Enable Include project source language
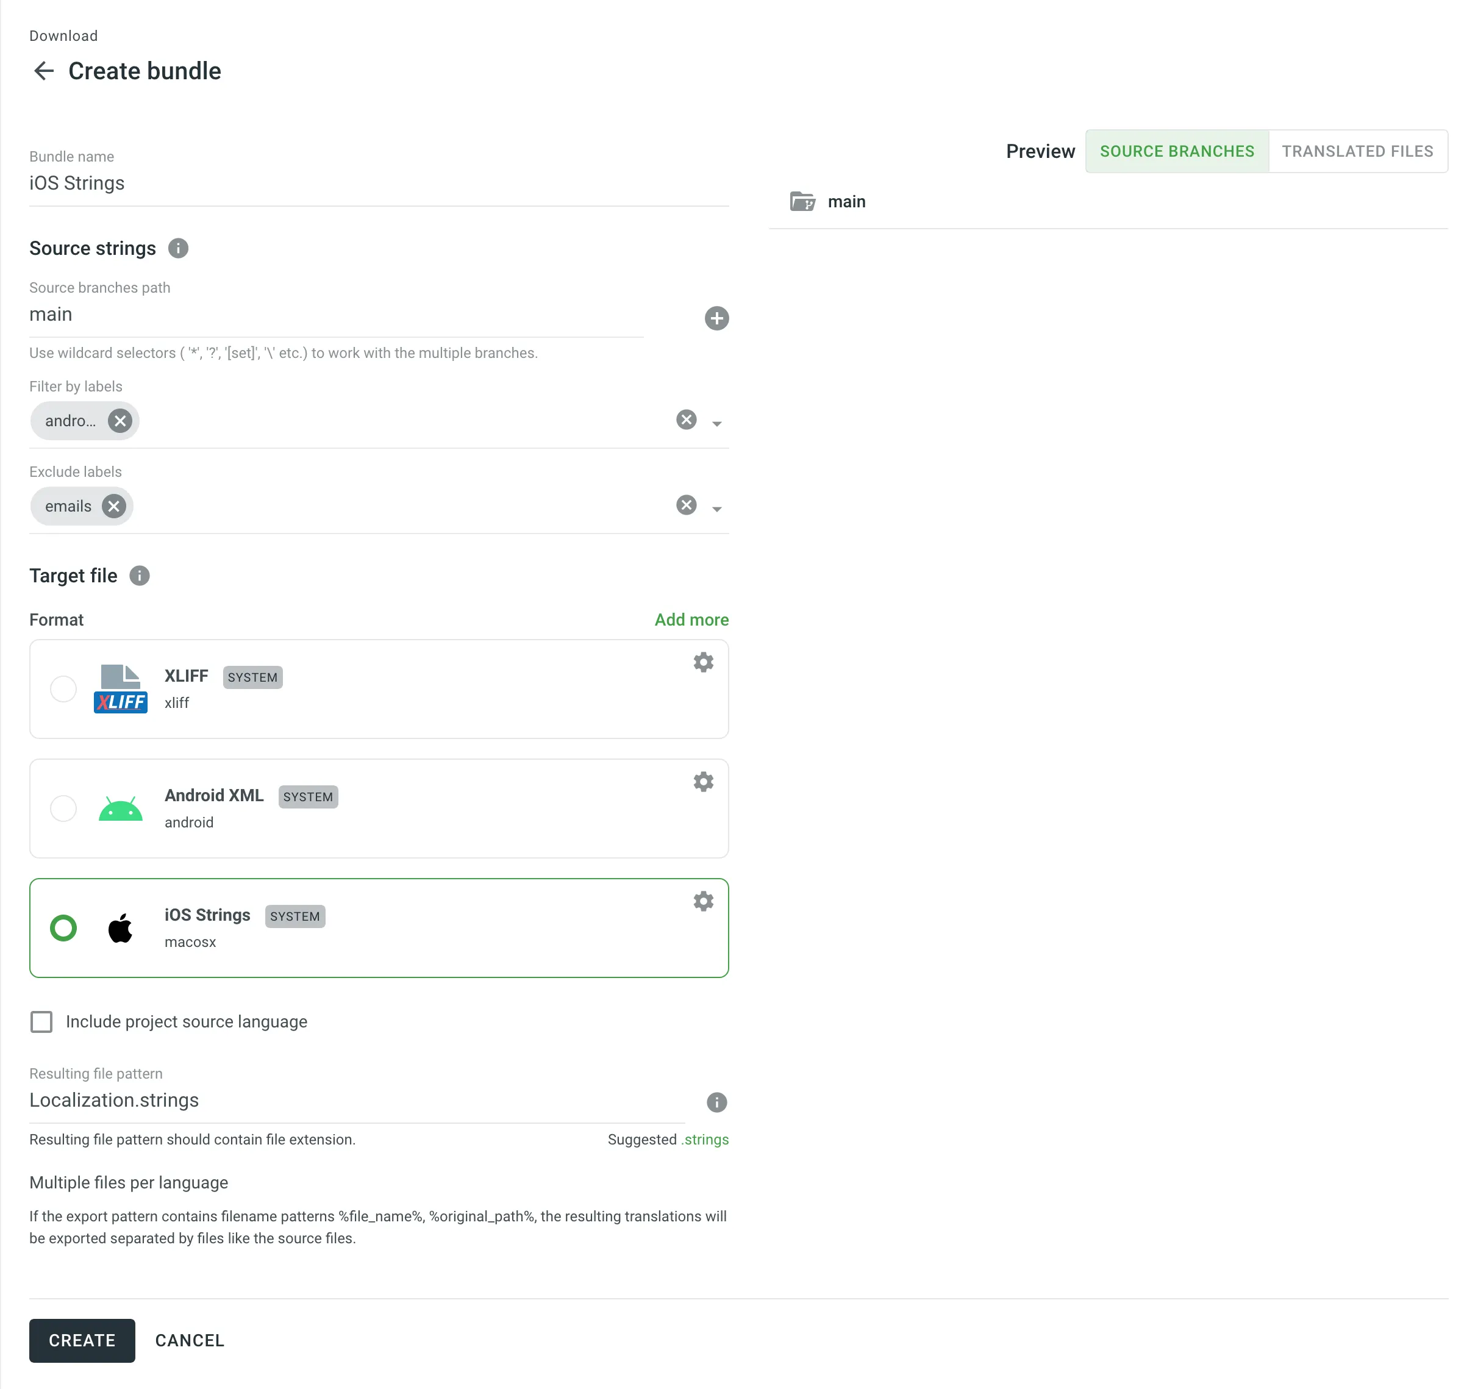The width and height of the screenshot is (1478, 1389). point(41,1022)
